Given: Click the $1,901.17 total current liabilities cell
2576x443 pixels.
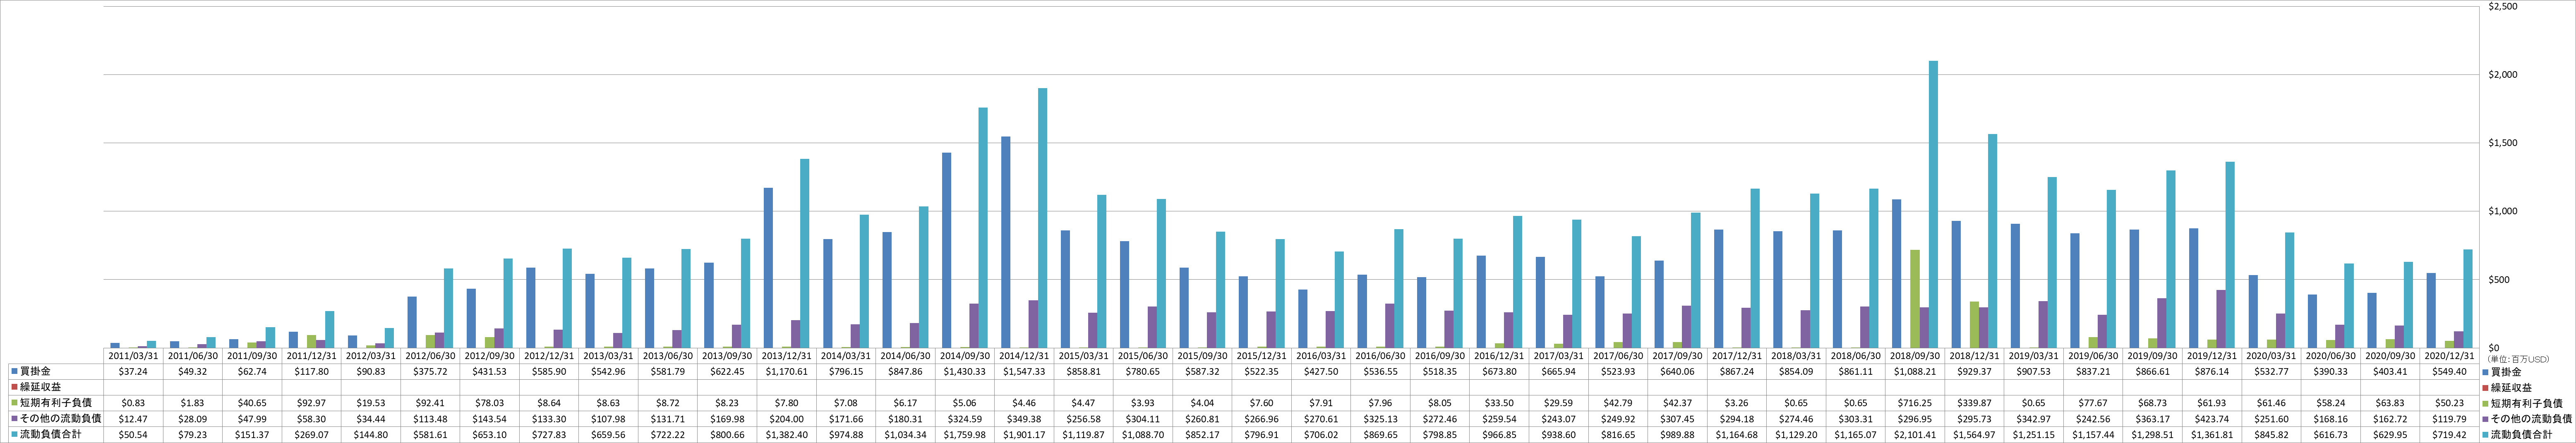Looking at the screenshot, I should point(1025,435).
